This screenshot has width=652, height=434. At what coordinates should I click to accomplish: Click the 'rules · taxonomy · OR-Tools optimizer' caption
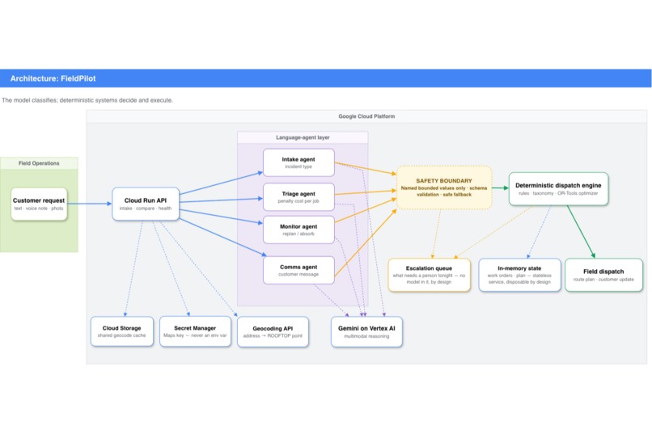[558, 193]
